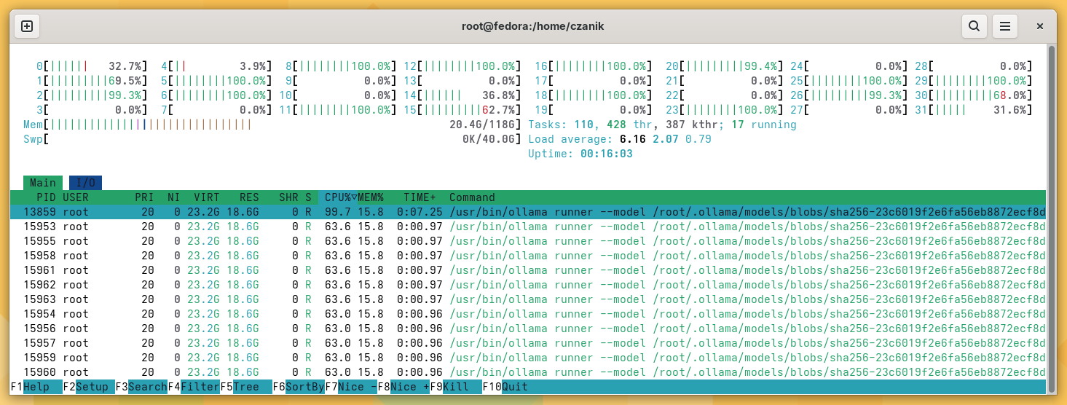Click the terminal's vertical scrollbar
This screenshot has height=405, width=1067.
tap(1051, 211)
